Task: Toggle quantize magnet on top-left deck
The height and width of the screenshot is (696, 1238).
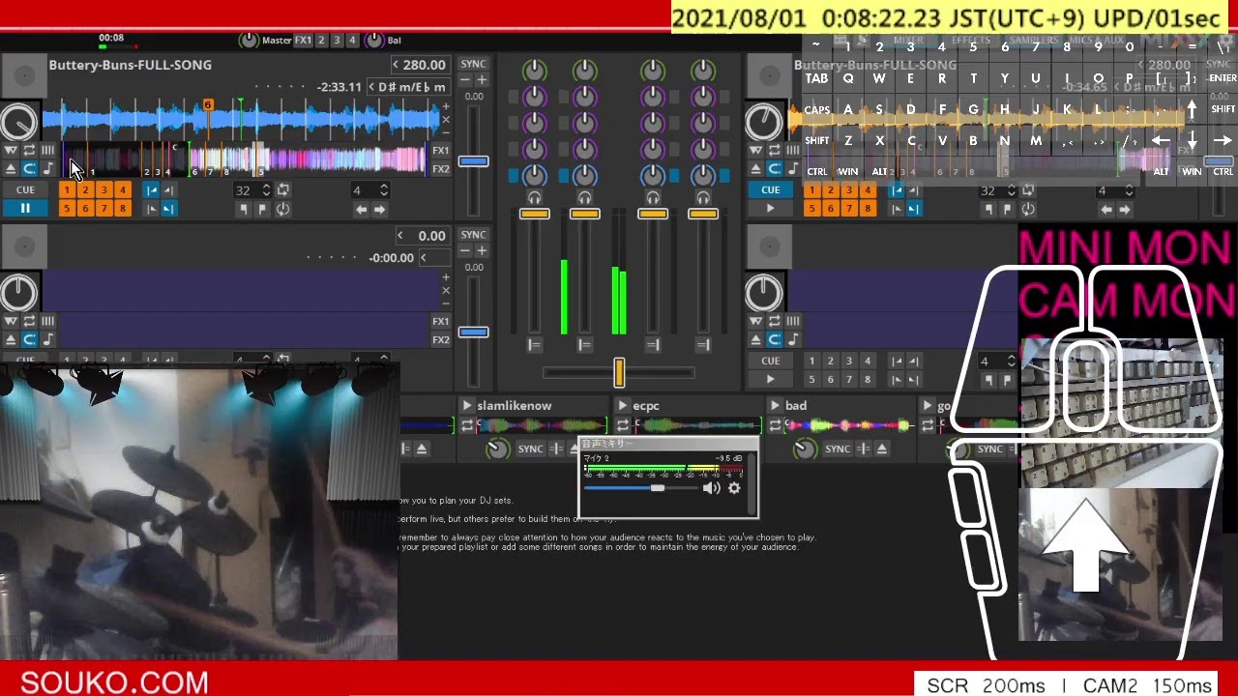Action: point(29,169)
